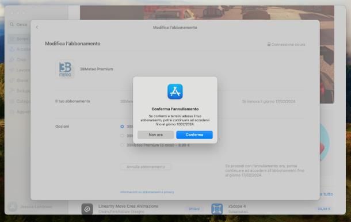Open the xScope 4 app title
The width and height of the screenshot is (351, 222).
tap(237, 206)
